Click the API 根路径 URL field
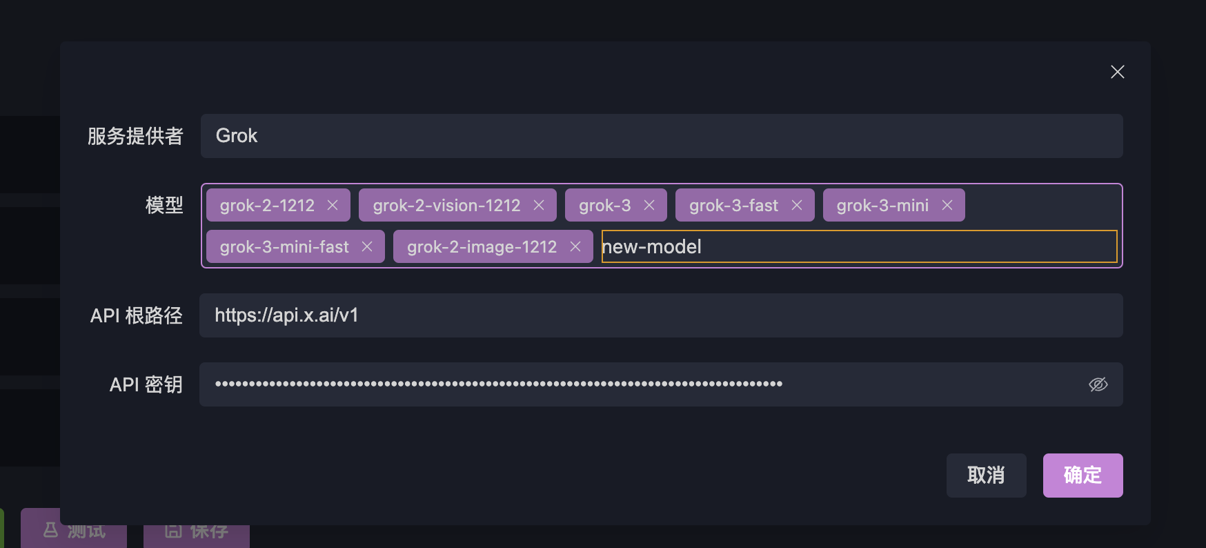The height and width of the screenshot is (548, 1206). point(661,315)
